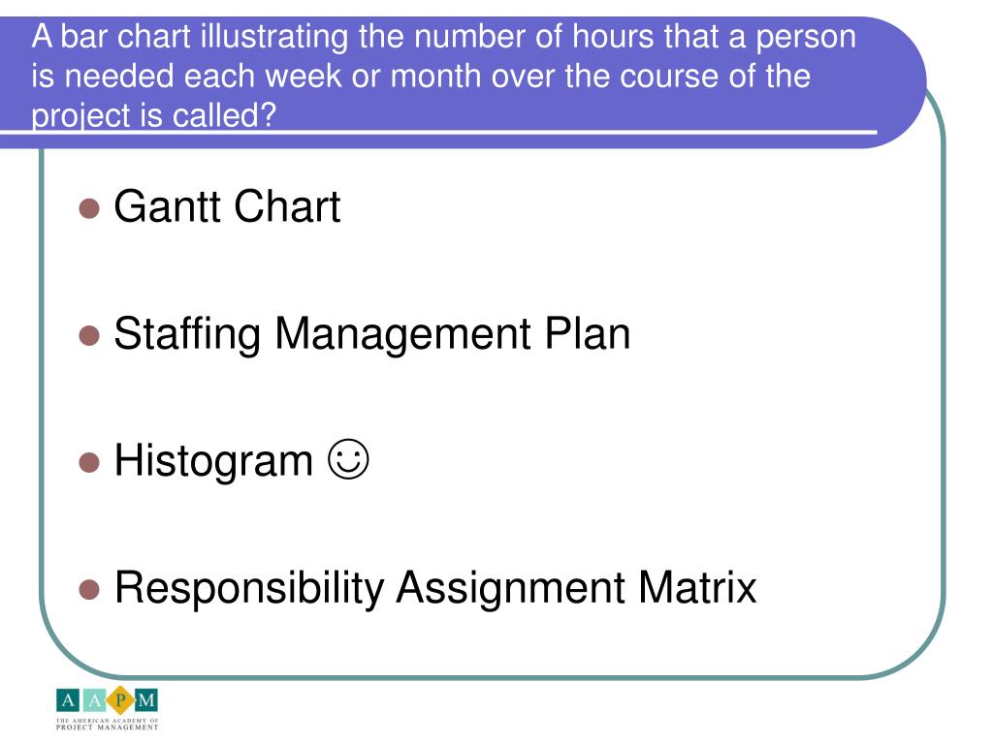The height and width of the screenshot is (744, 993).
Task: Click the word 'Matrix' in last option
Action: pyautogui.click(x=697, y=587)
